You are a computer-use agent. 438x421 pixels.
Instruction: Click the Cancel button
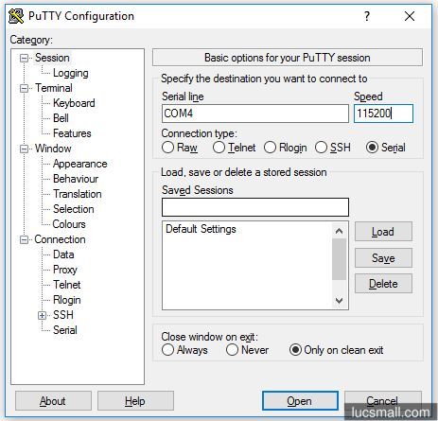(382, 401)
